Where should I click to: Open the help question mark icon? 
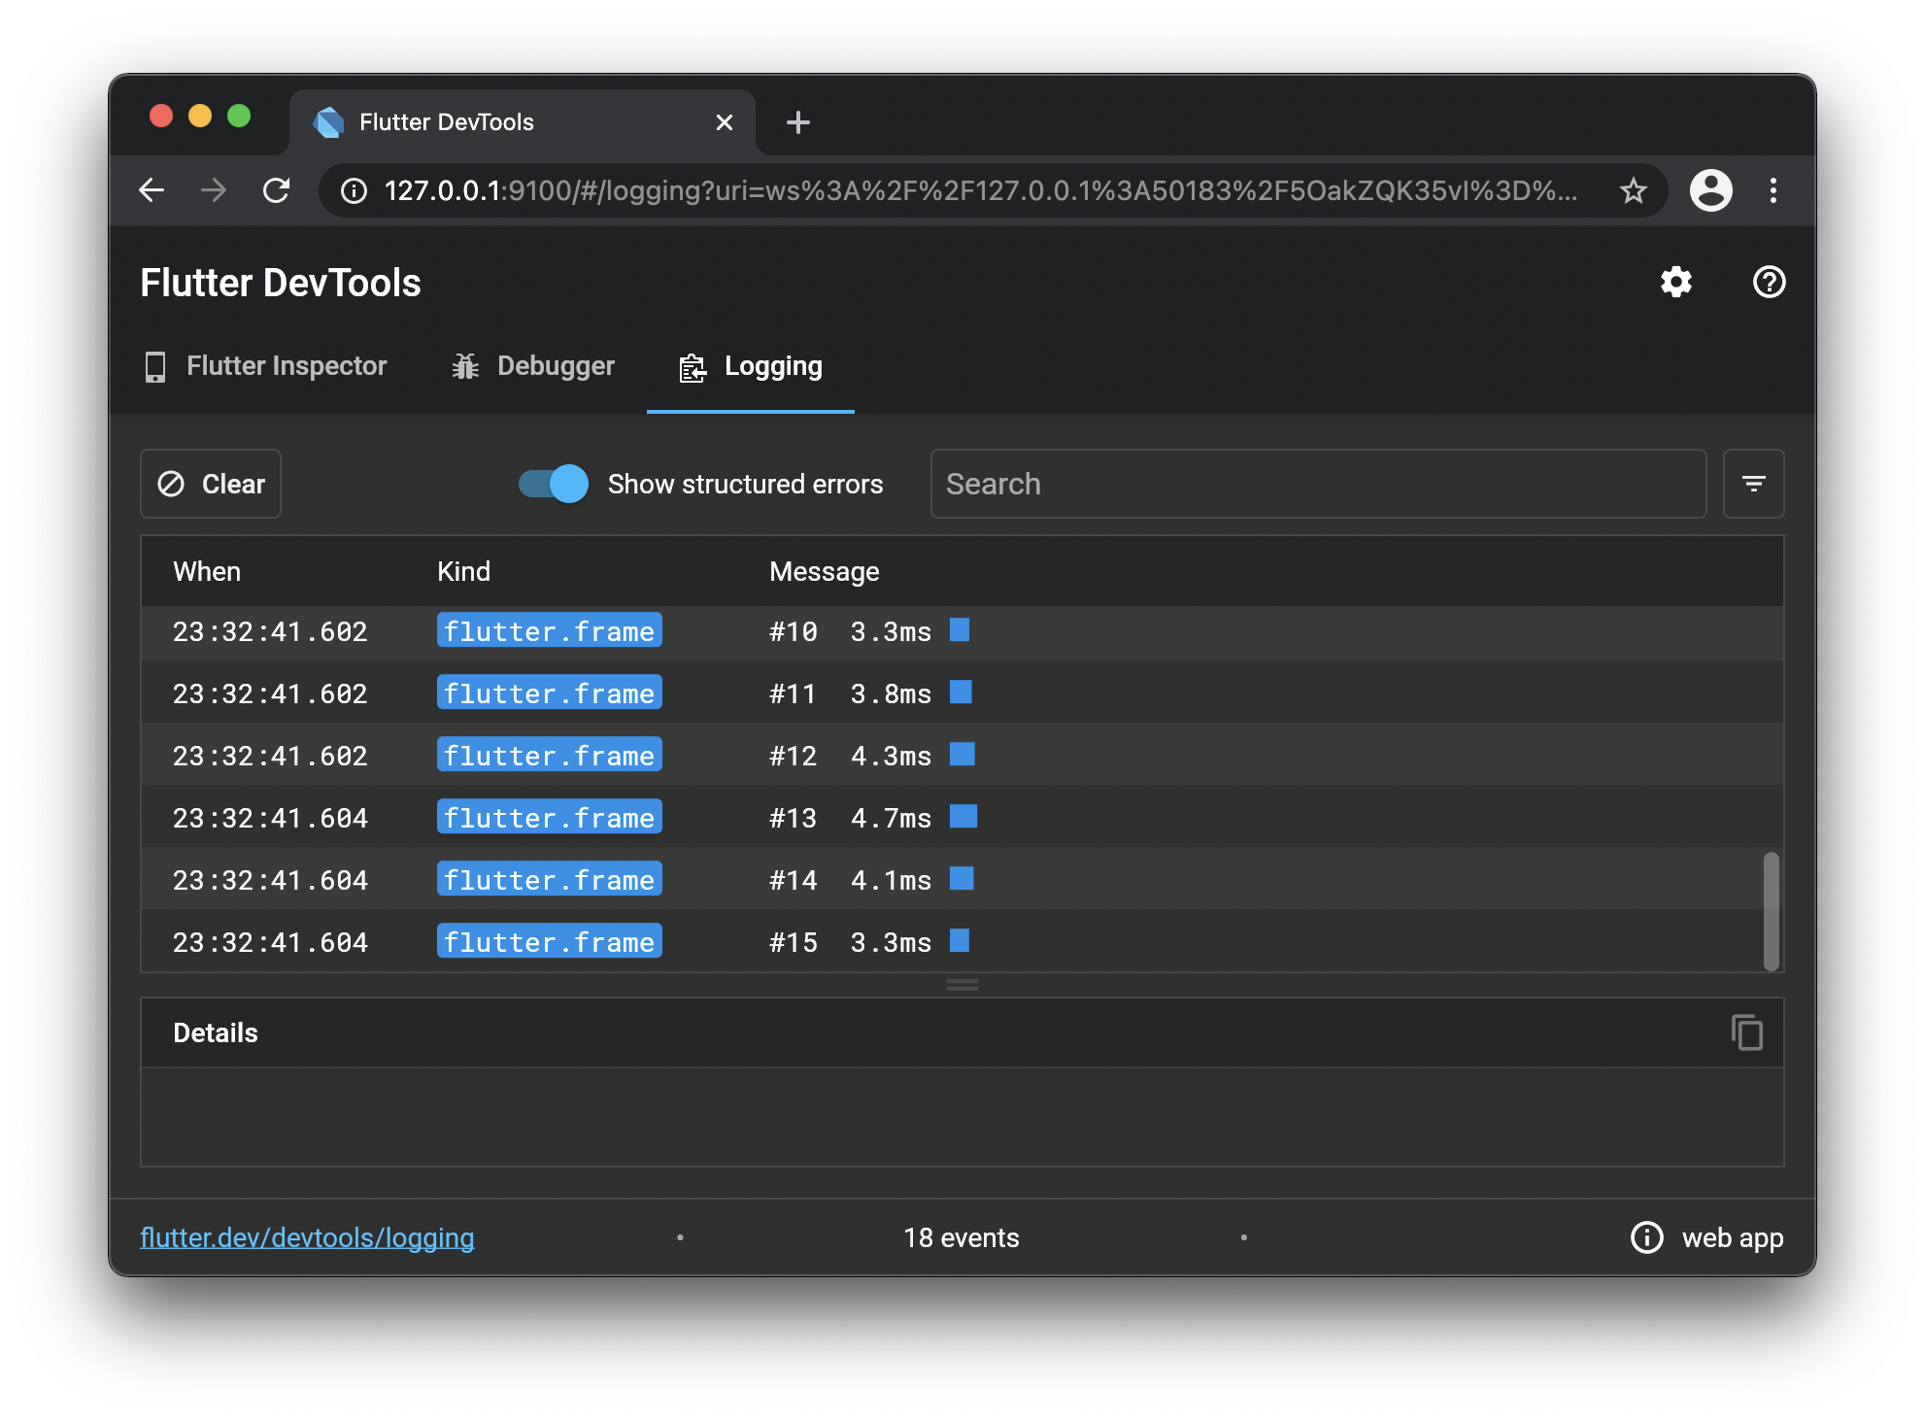(1769, 283)
